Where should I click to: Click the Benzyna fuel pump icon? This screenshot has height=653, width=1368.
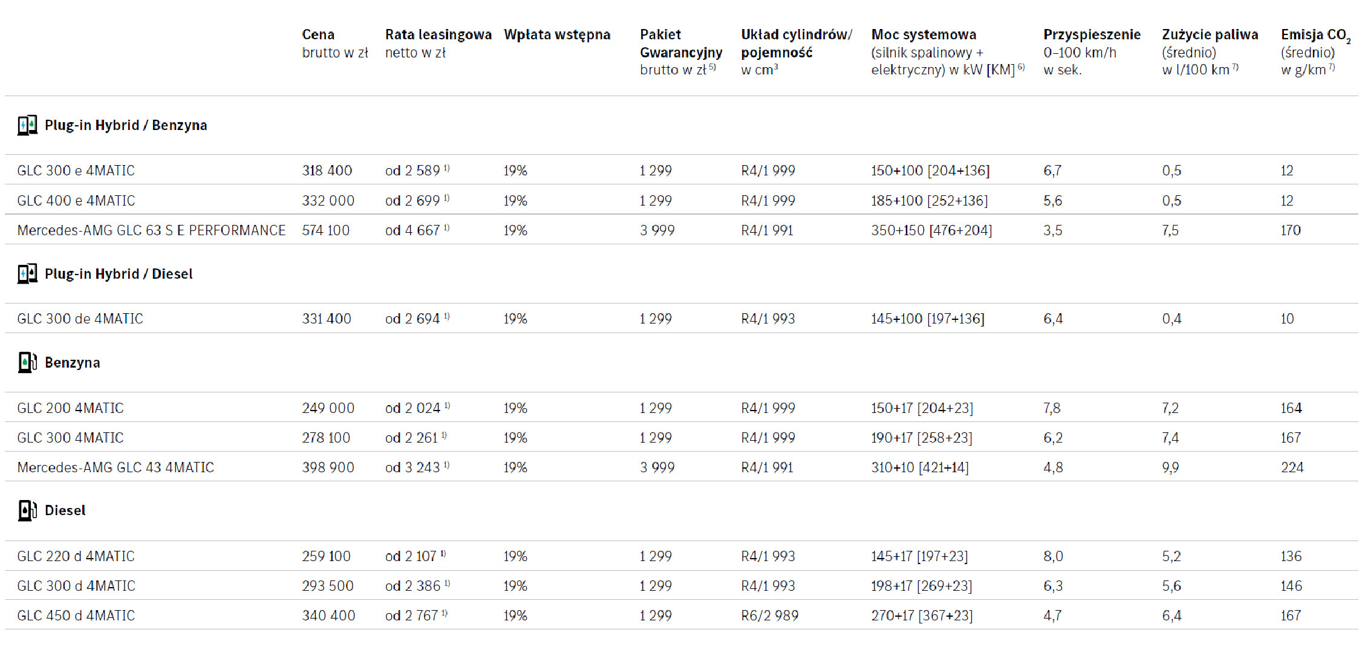[x=27, y=362]
